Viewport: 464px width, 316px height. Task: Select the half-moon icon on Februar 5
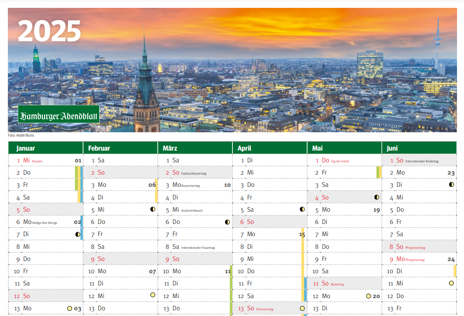point(153,210)
